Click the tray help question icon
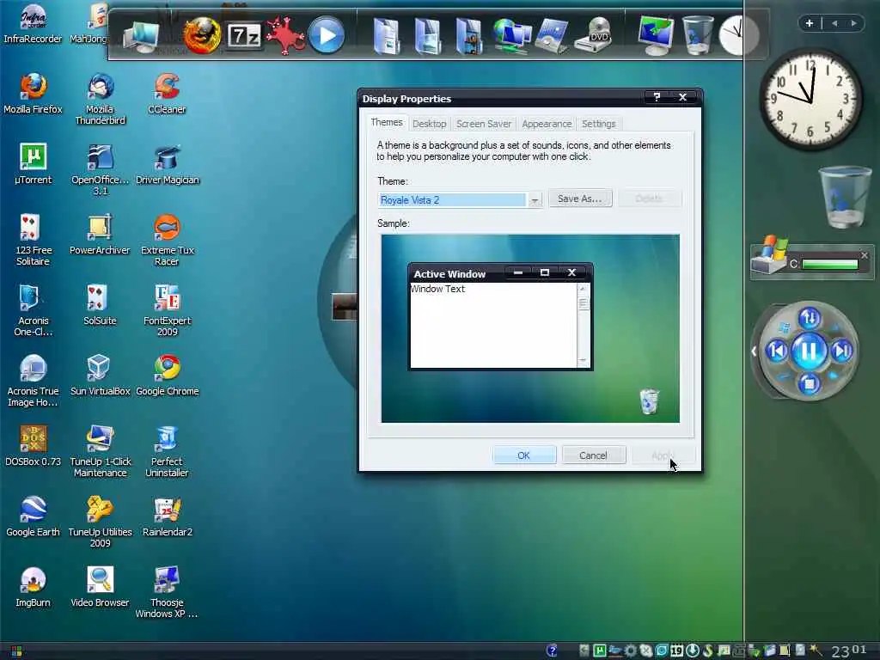This screenshot has width=880, height=660. 552,651
